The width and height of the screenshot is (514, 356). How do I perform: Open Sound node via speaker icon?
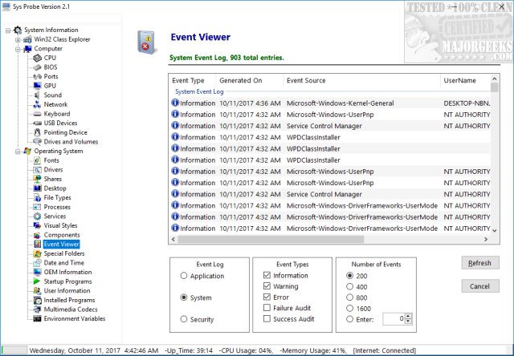(37, 95)
